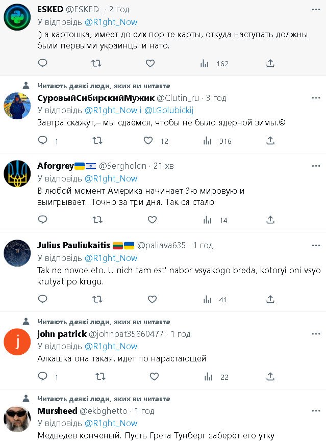This screenshot has height=446, width=326.
Task: Share john patrick's tweet
Action: tap(270, 377)
